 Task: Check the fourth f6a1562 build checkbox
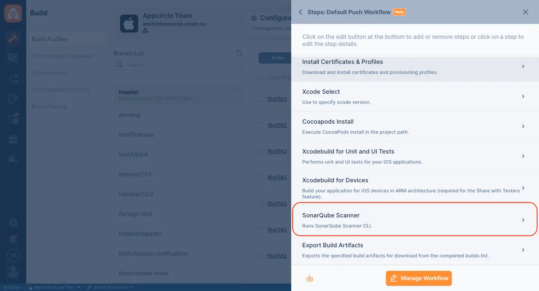click(x=261, y=177)
